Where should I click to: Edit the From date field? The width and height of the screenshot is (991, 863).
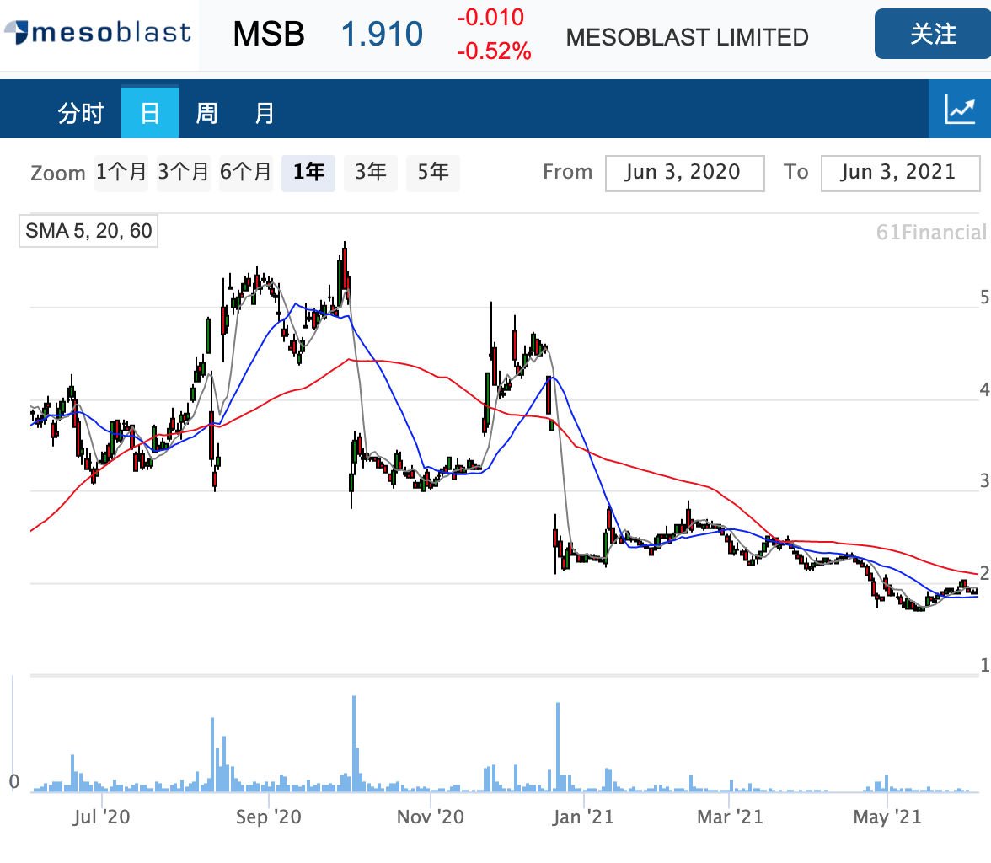684,173
